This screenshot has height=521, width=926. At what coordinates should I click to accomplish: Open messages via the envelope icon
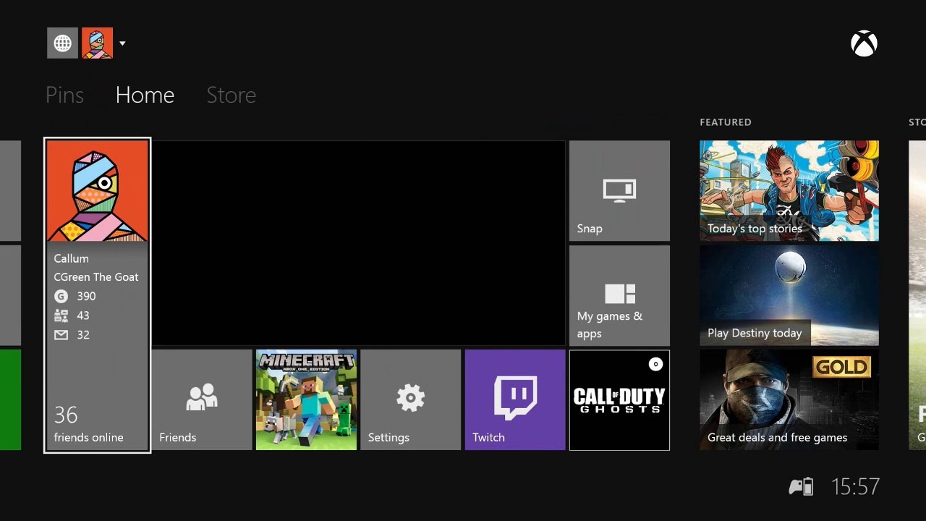pyautogui.click(x=61, y=335)
